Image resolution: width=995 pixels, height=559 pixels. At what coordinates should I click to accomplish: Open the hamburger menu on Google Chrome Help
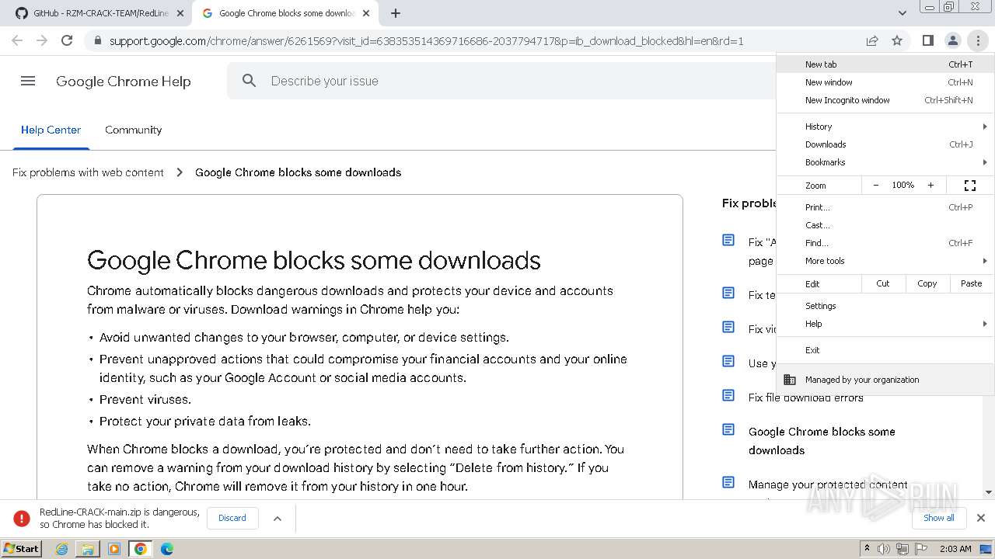coord(28,81)
